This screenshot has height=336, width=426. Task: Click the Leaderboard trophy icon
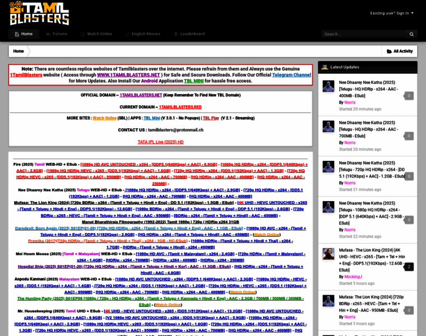pos(176,34)
